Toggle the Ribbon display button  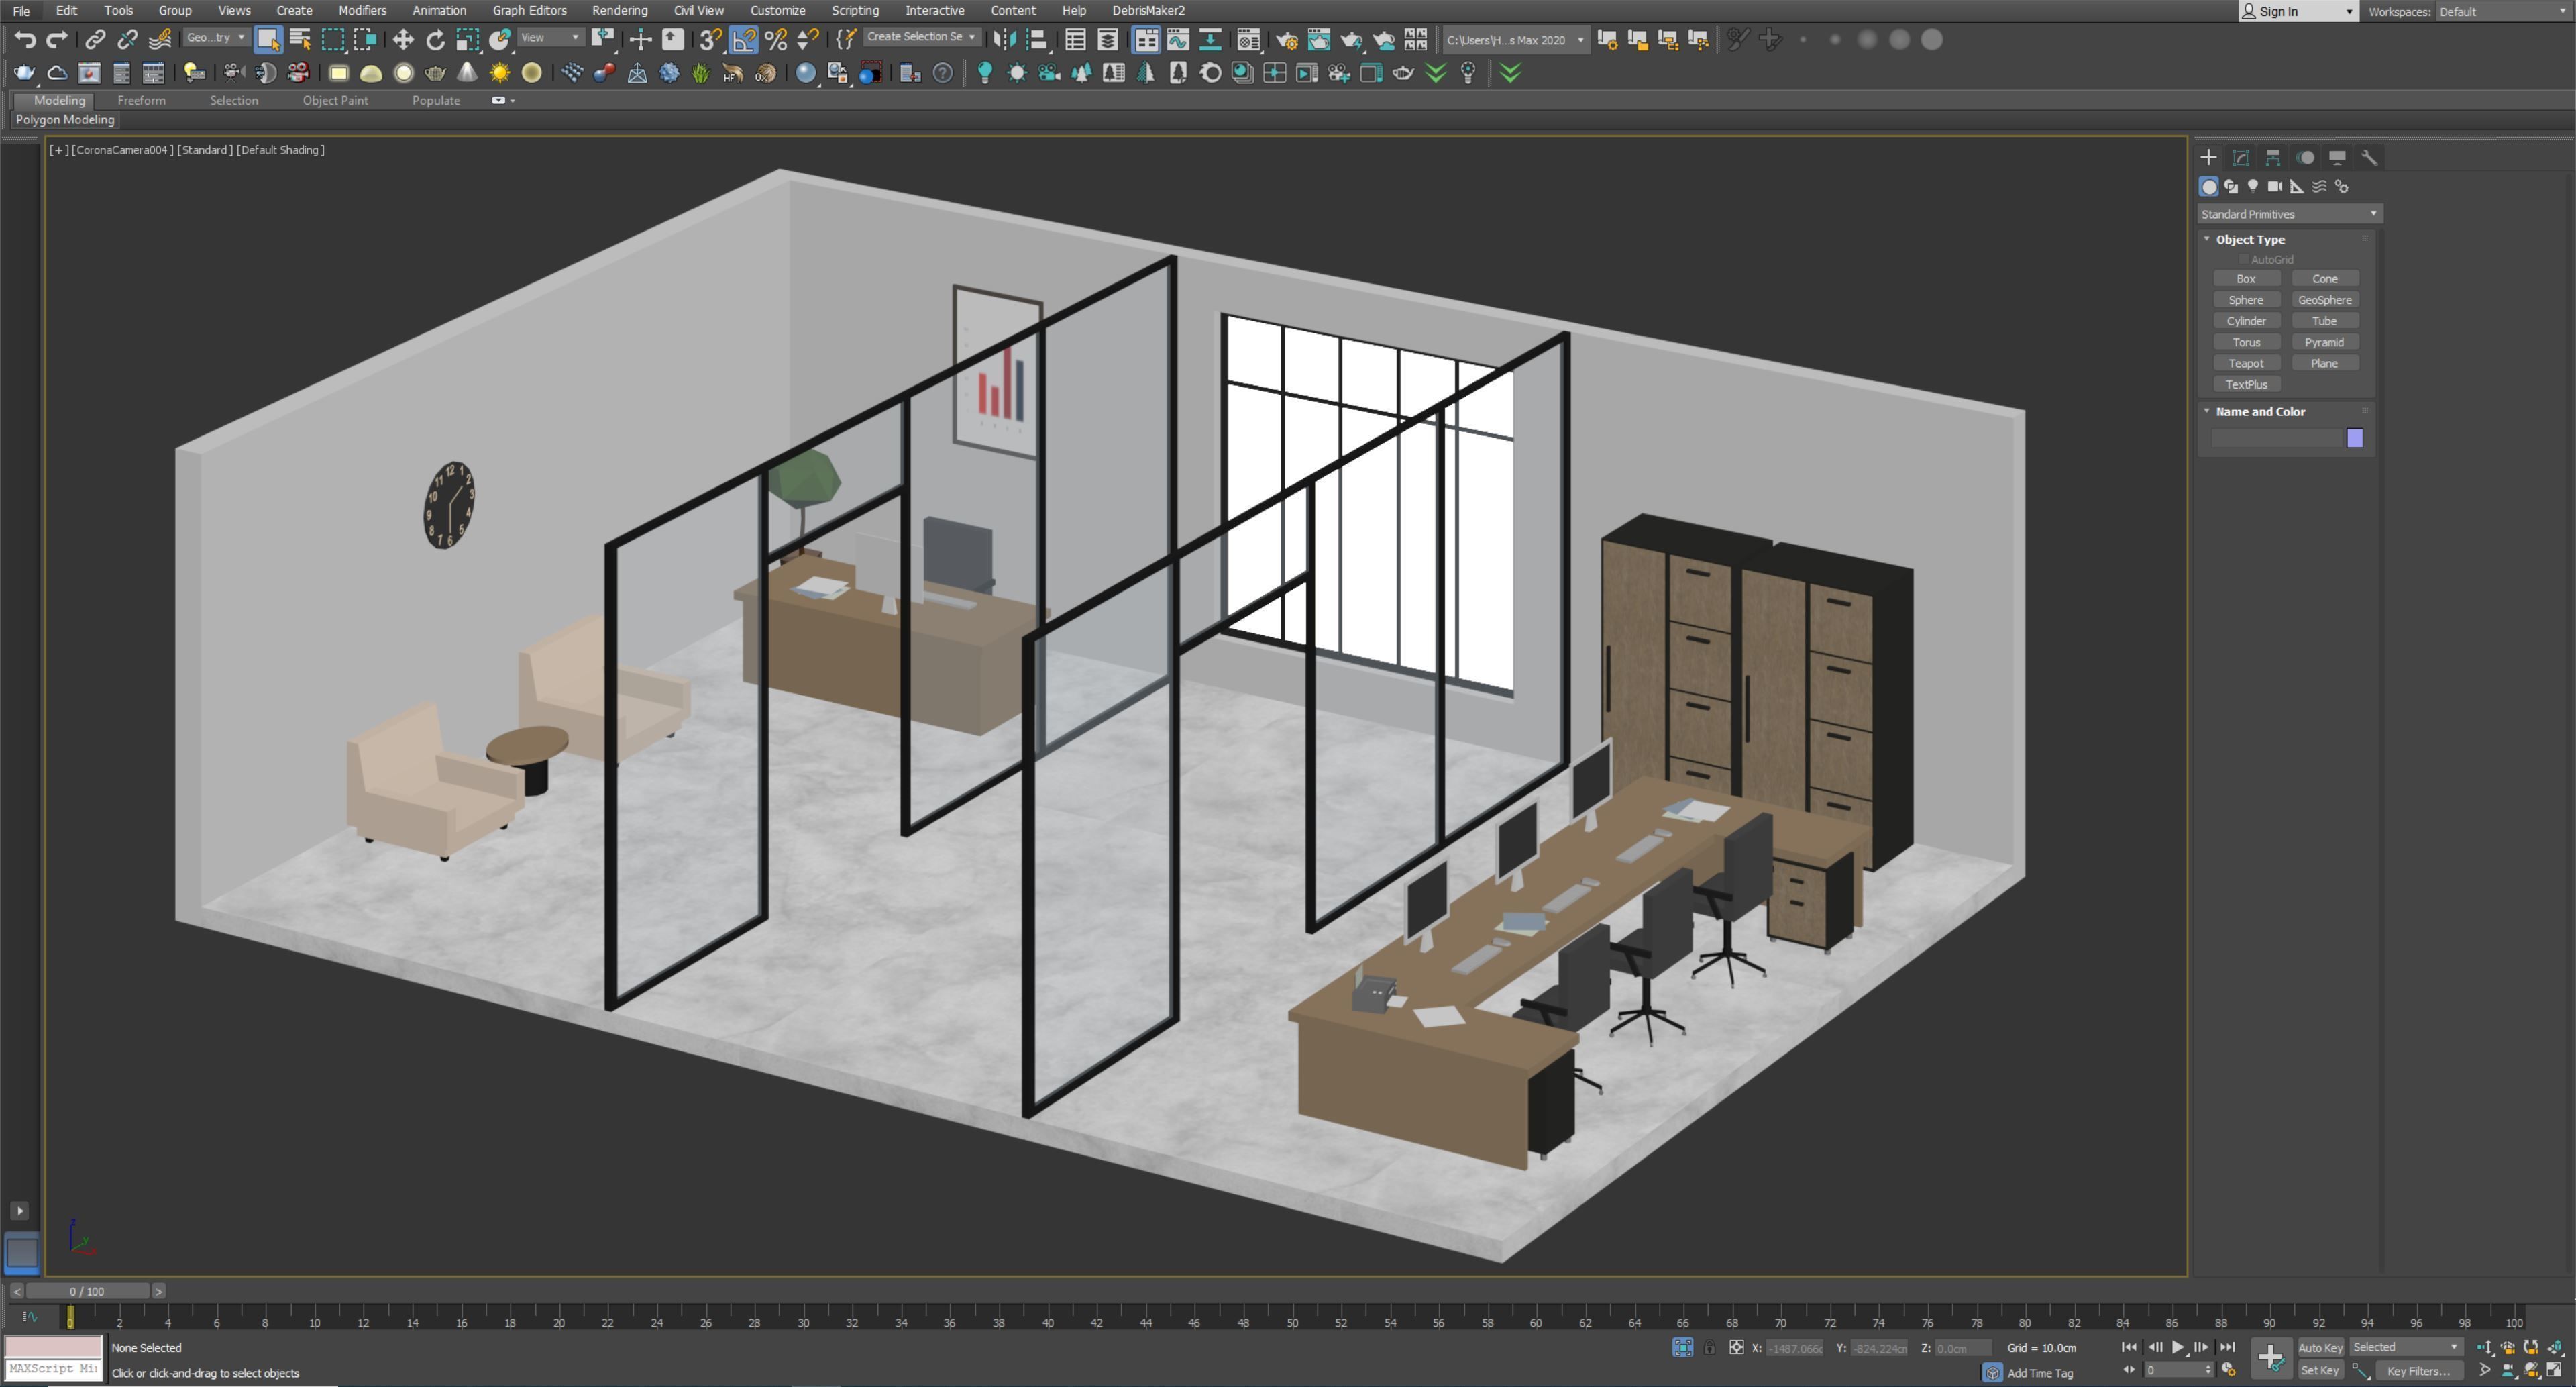[x=1146, y=40]
